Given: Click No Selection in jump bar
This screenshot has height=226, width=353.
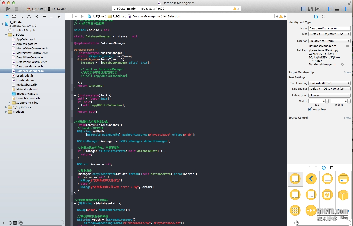Looking at the screenshot, I should point(172,16).
